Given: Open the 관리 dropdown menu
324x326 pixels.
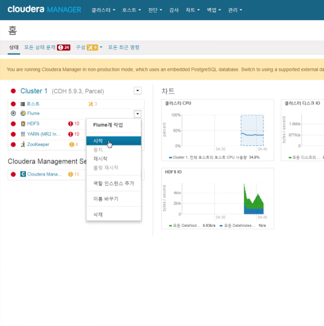Looking at the screenshot, I should pos(235,10).
